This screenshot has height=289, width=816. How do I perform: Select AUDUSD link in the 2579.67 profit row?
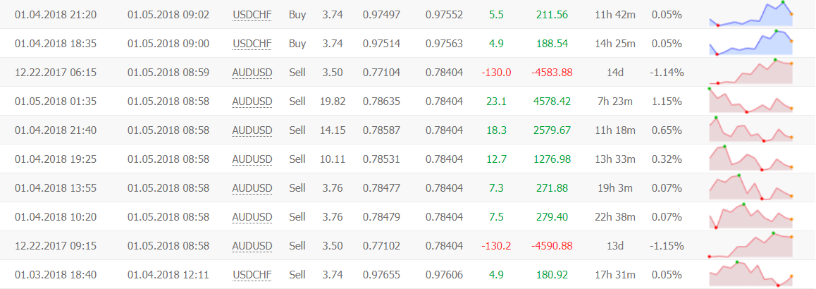point(252,130)
